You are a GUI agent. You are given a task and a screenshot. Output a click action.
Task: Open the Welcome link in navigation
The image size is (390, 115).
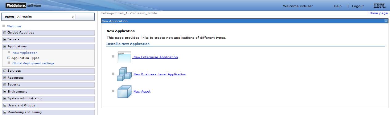[14, 26]
